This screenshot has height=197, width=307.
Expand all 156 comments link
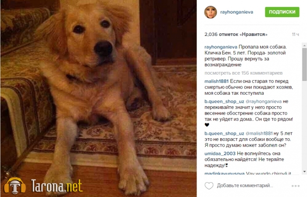pos(243,73)
